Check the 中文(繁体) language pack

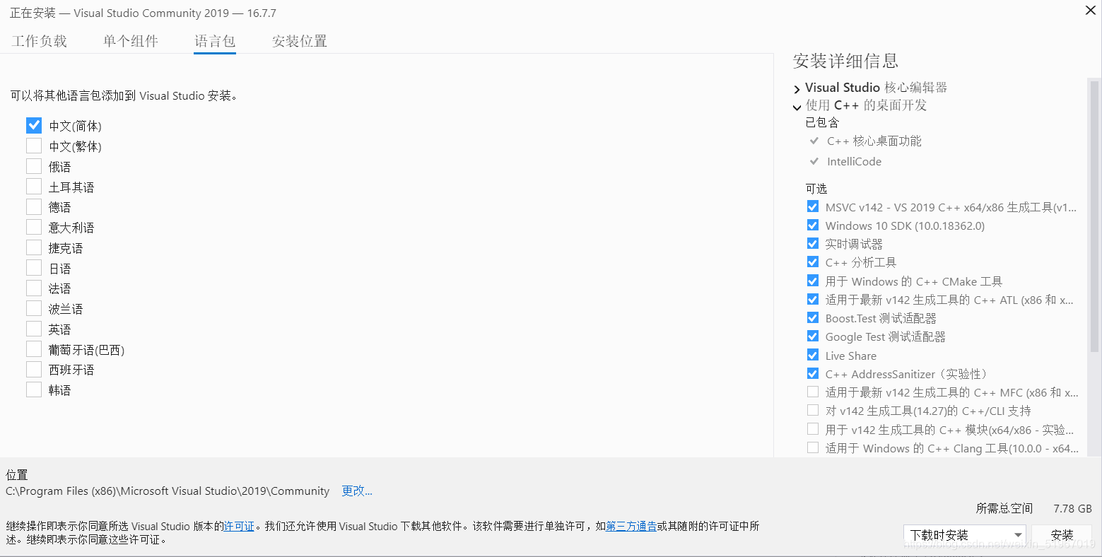click(x=34, y=146)
